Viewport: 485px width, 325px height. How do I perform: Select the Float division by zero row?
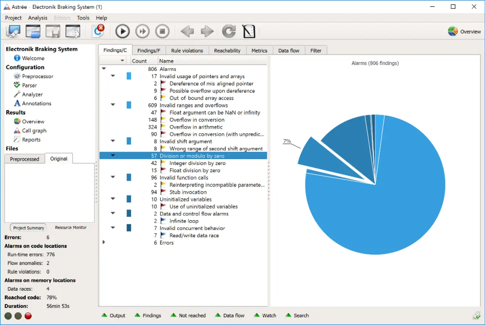(183, 170)
